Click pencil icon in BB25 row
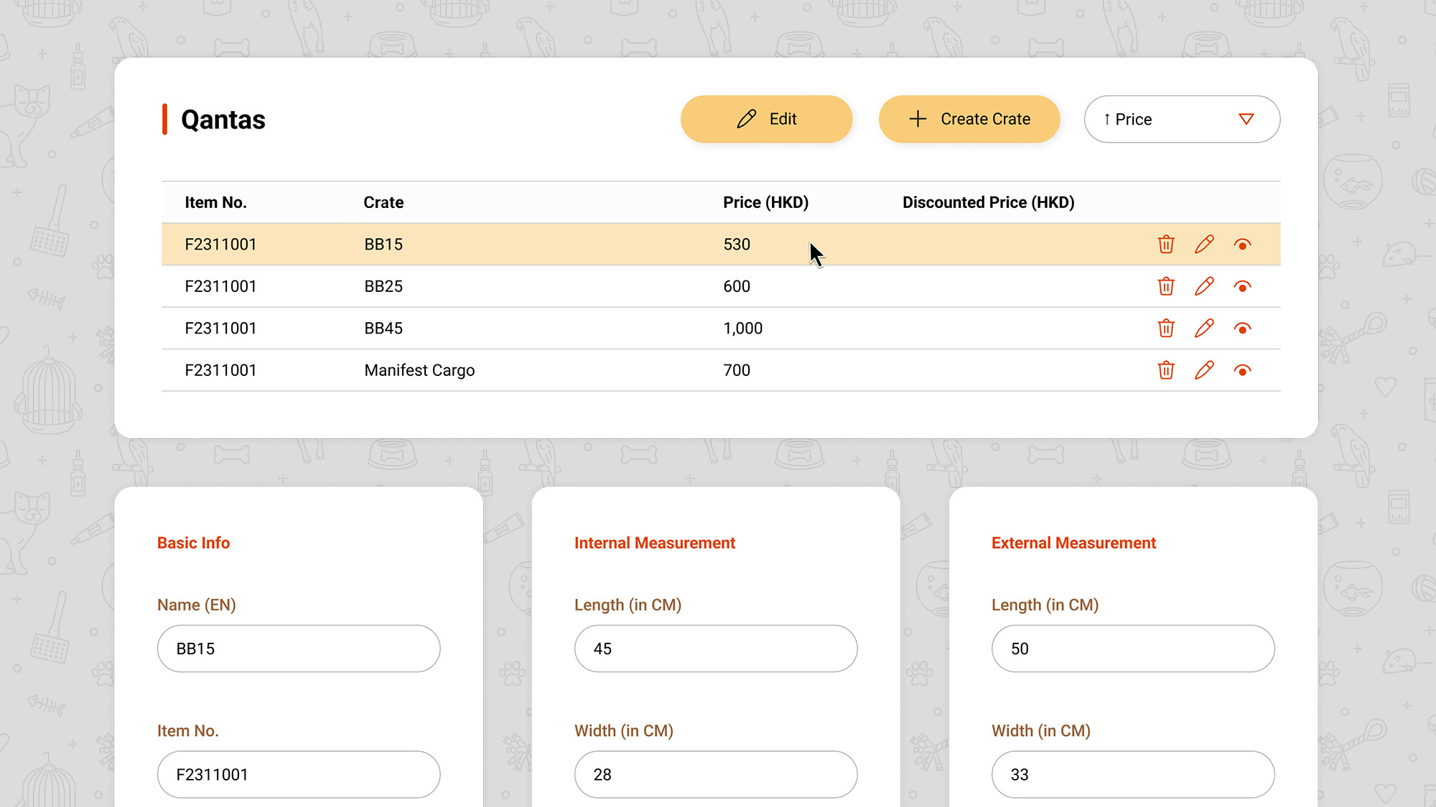 (1204, 286)
